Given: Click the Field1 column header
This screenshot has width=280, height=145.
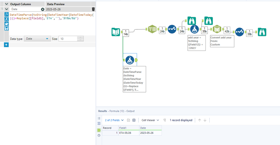Looking at the screenshot, I should (x=129, y=128).
